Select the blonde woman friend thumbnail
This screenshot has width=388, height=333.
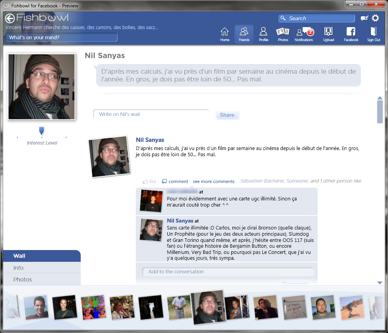tap(122, 307)
